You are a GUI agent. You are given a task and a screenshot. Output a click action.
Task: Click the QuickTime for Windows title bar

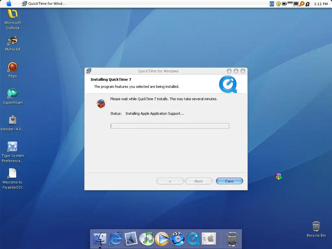point(158,71)
